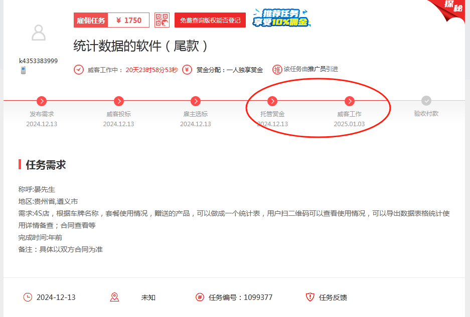Image resolution: width=470 pixels, height=317 pixels.
Task: Click the countdown 20天23时58分53秒
Action: [x=151, y=70]
